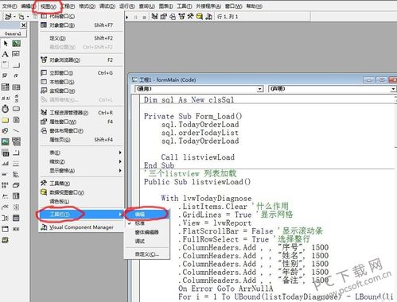Open the 调试(D) menu in the menu bar

pos(107,6)
